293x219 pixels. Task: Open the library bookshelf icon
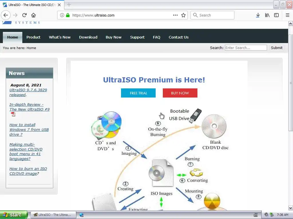(267, 15)
